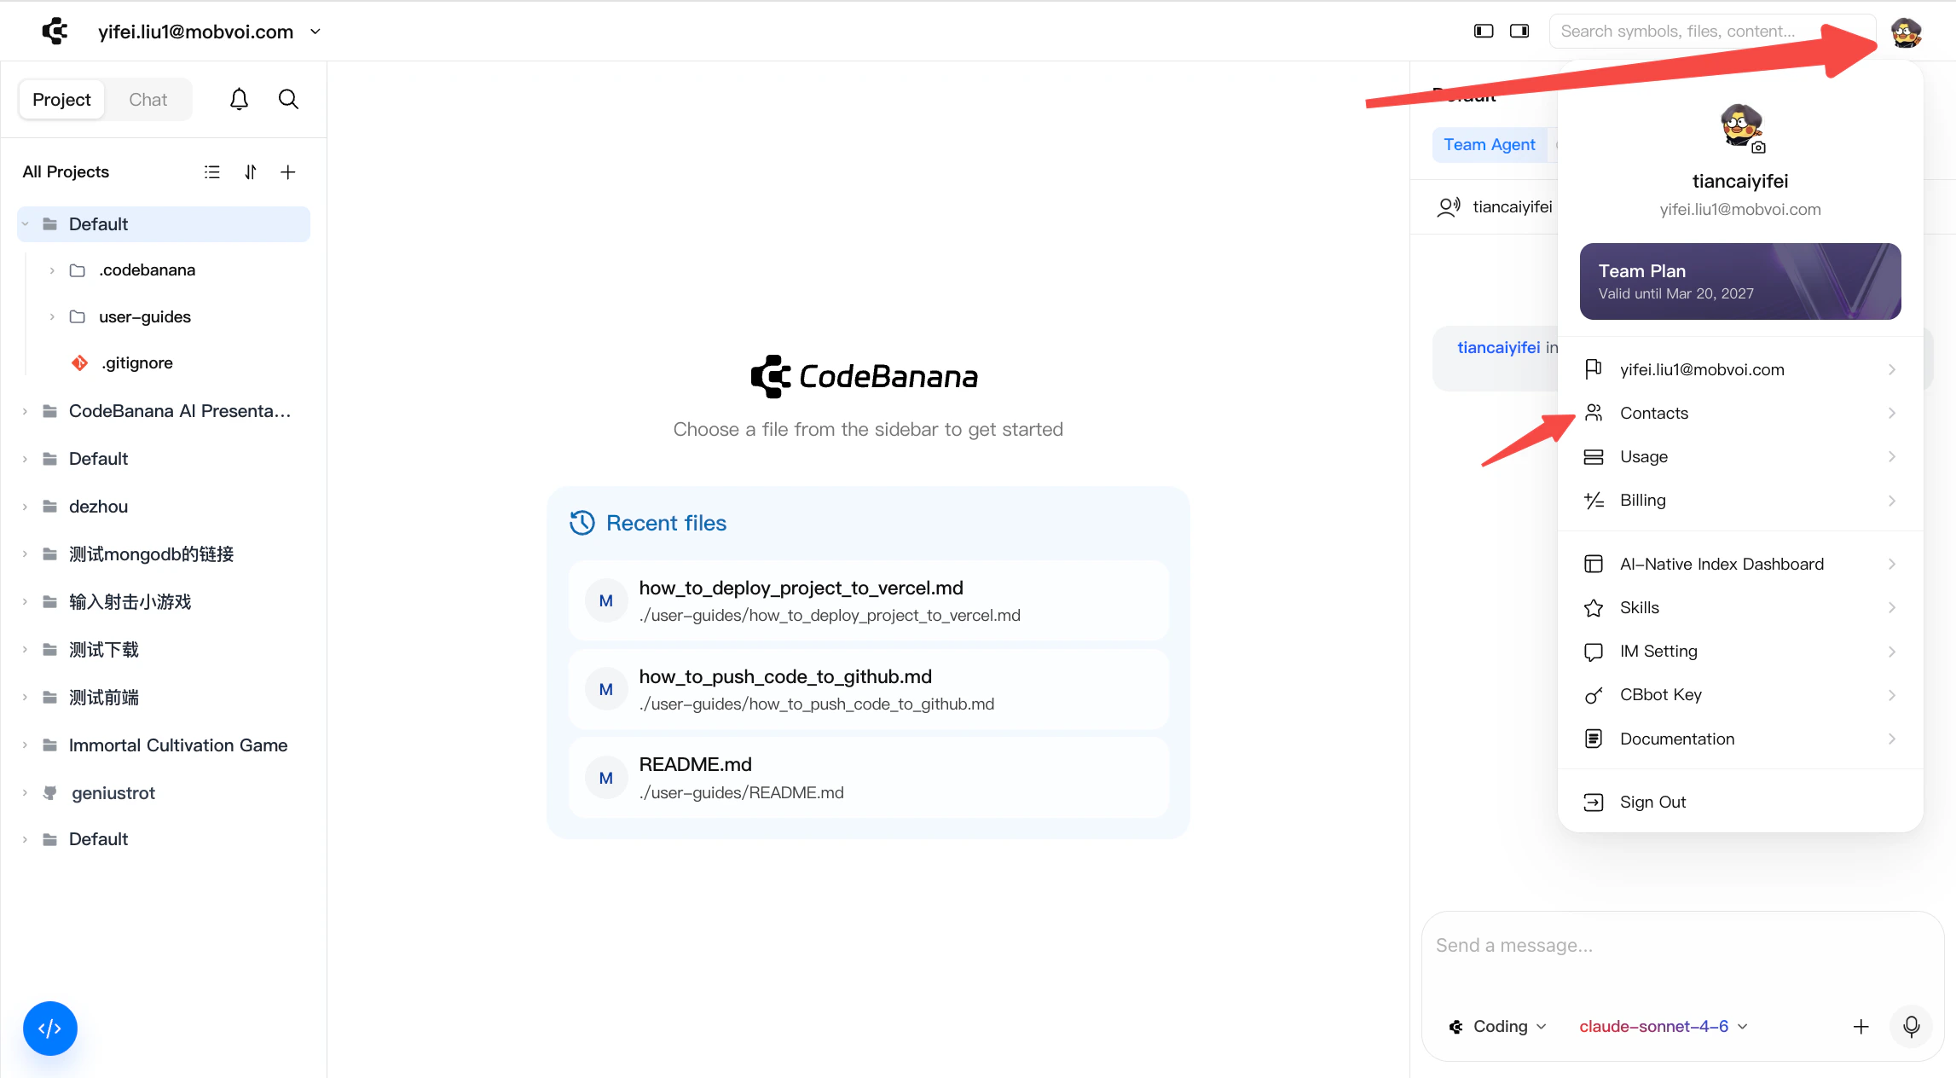Open the notifications bell
The height and width of the screenshot is (1078, 1956).
click(x=239, y=100)
